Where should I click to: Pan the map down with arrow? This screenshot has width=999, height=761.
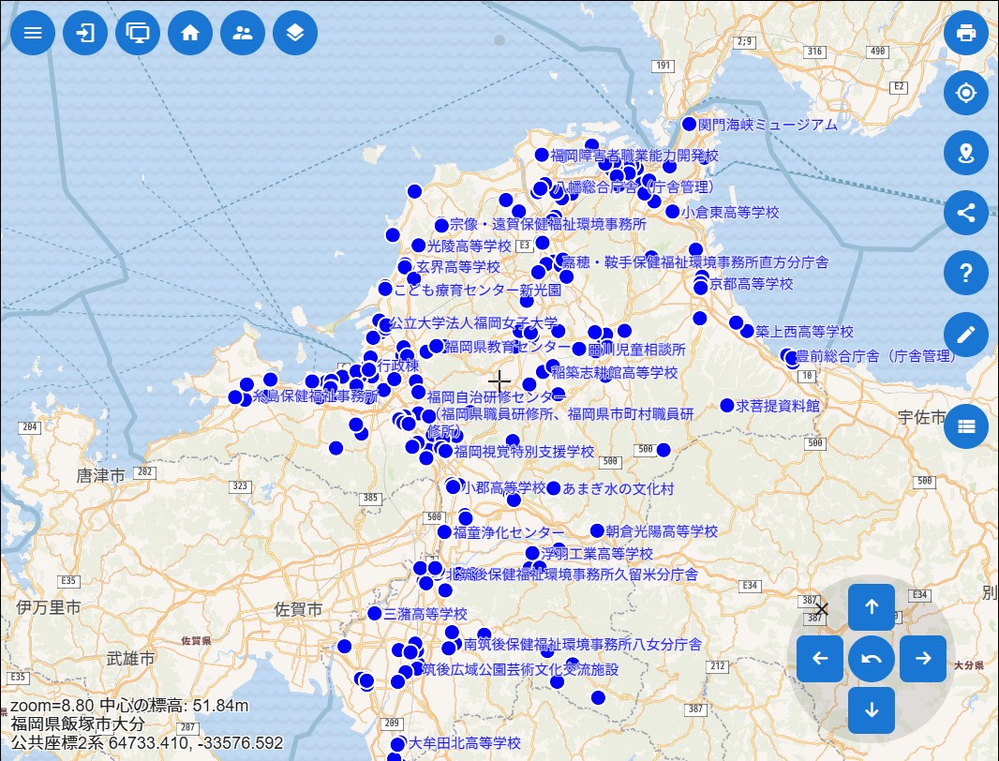[x=872, y=710]
